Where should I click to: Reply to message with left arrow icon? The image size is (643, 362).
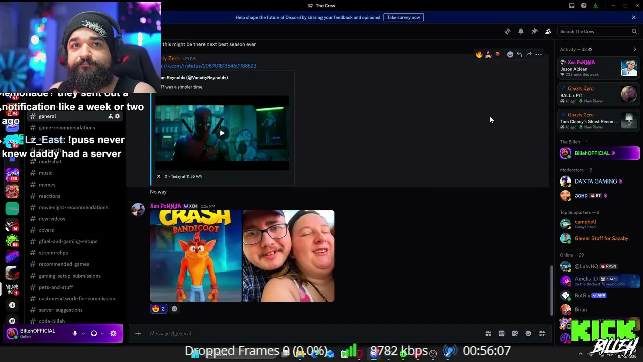pos(519,54)
